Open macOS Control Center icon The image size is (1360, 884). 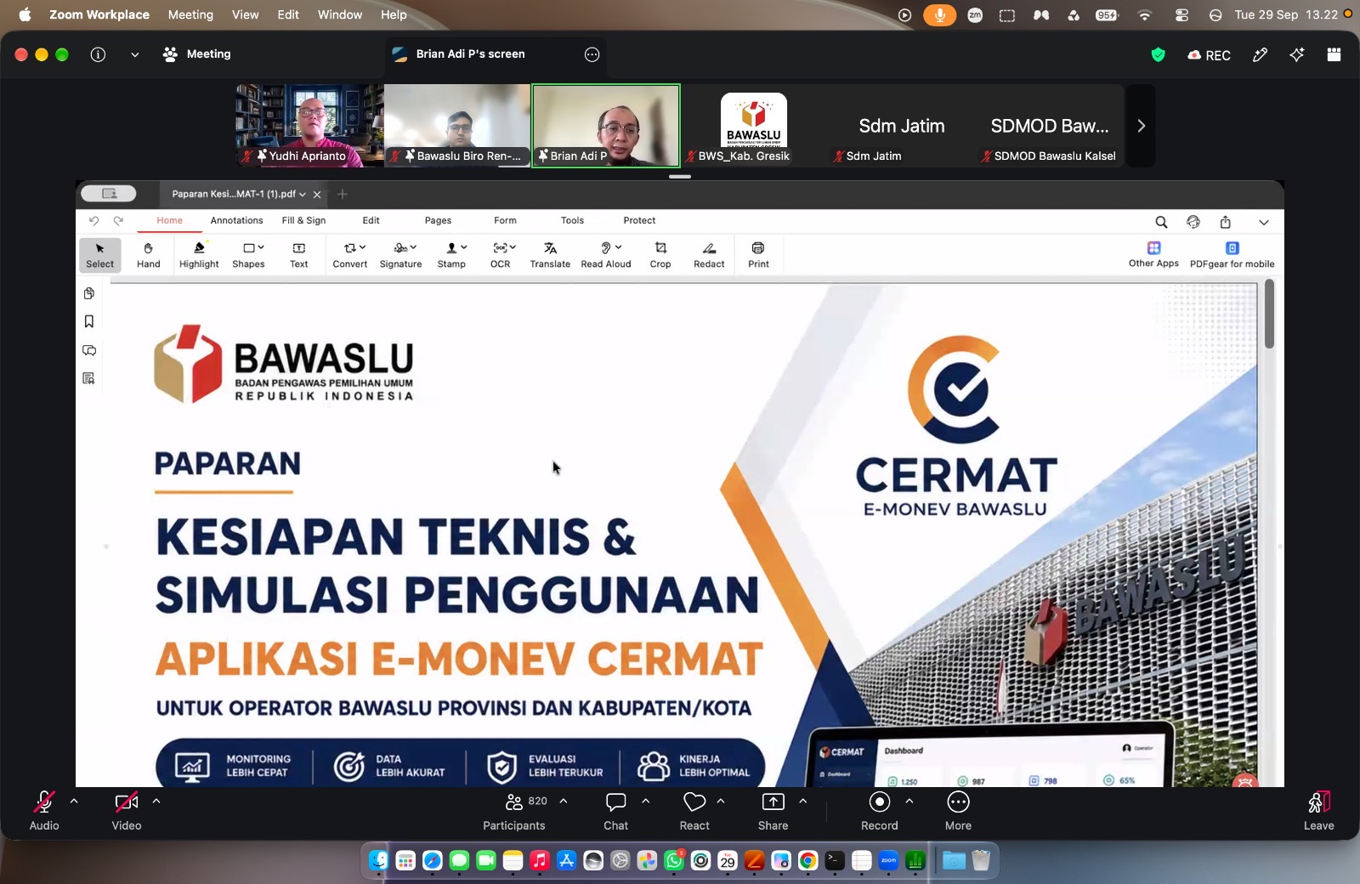click(x=1181, y=14)
